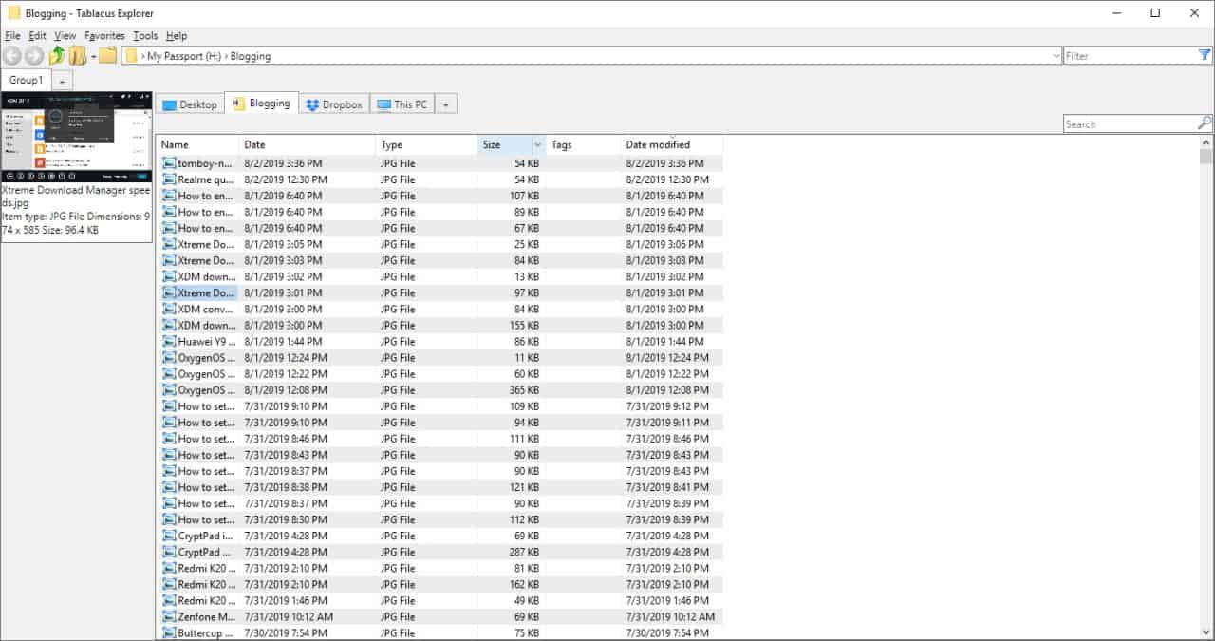Open the Tools menu
Screen dimensions: 1215x641
point(144,35)
